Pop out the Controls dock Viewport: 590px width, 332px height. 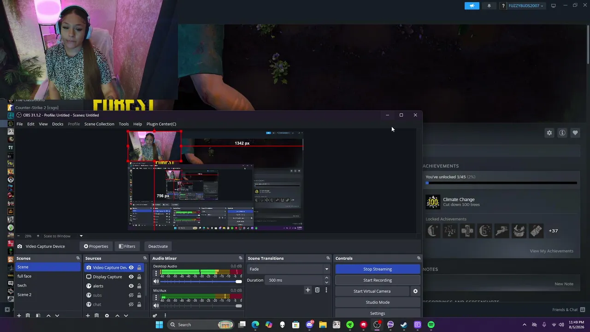click(x=419, y=258)
